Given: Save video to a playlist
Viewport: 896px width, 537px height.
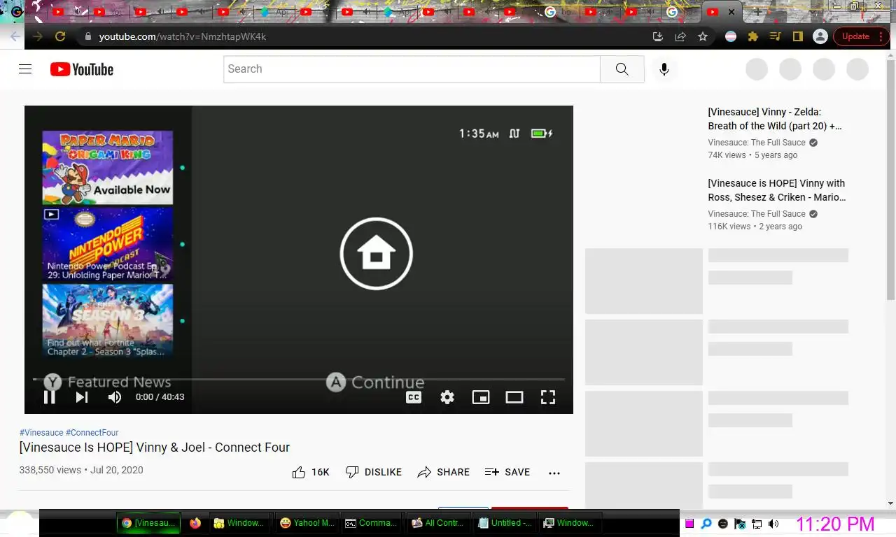Looking at the screenshot, I should tap(507, 472).
